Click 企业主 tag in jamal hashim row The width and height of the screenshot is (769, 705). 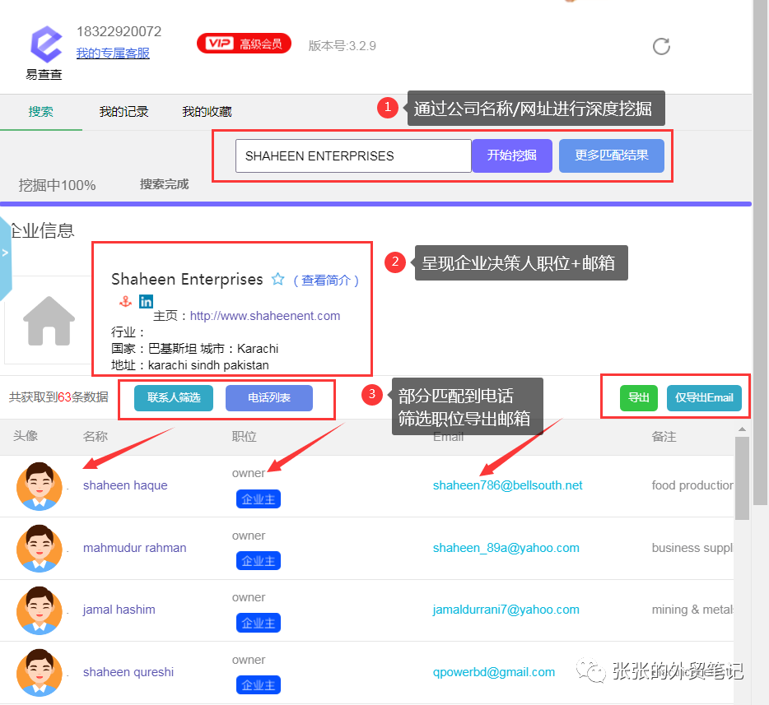(259, 624)
